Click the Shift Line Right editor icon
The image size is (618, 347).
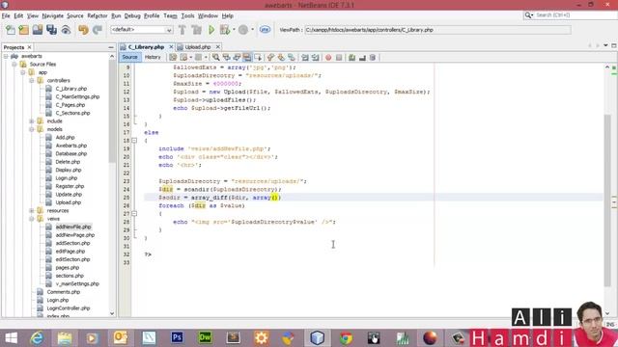pos(316,58)
